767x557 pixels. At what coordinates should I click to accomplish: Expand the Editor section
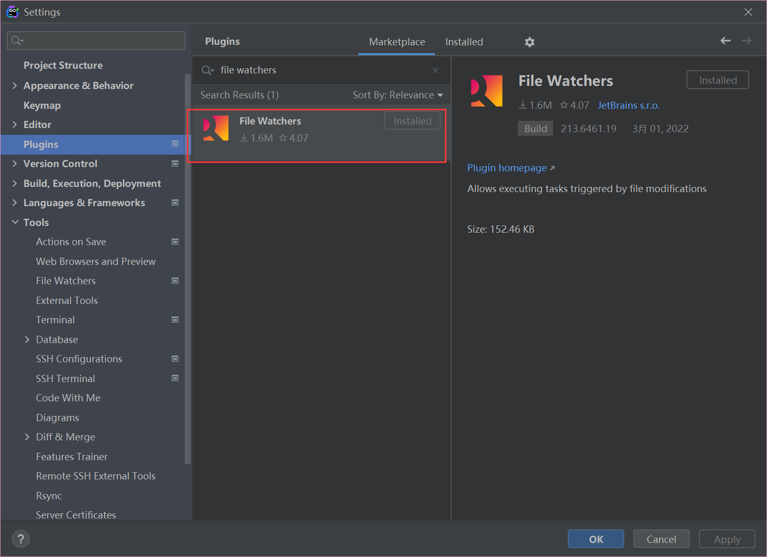pos(15,124)
